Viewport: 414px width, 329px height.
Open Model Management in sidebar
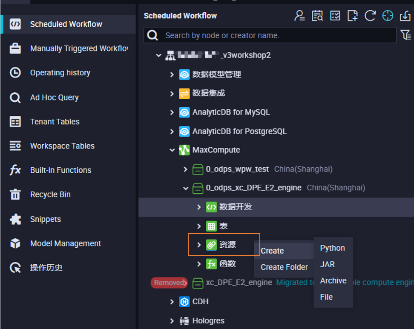click(68, 243)
